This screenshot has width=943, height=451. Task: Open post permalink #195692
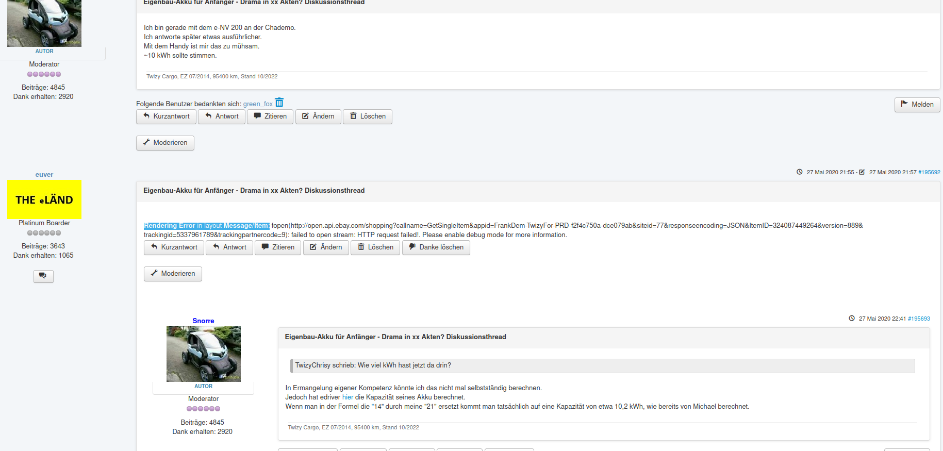click(x=929, y=172)
